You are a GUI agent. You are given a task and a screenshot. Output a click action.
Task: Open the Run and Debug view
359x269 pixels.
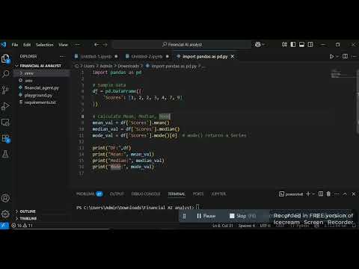(5, 106)
